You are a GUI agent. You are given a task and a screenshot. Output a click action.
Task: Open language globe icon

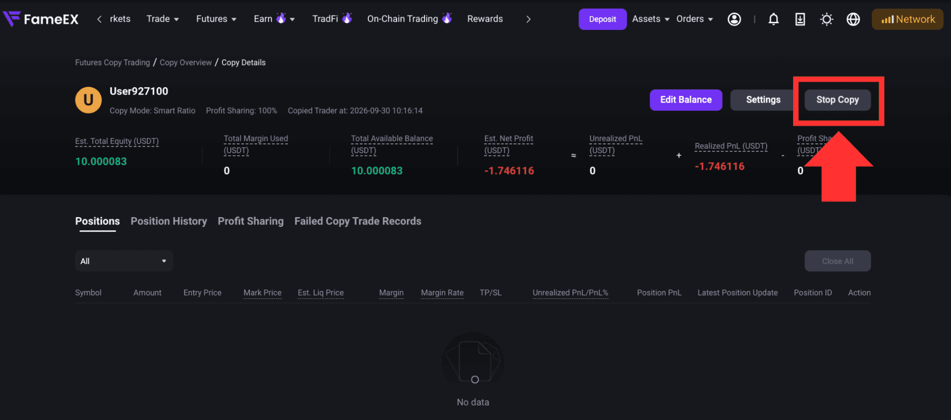tap(853, 19)
